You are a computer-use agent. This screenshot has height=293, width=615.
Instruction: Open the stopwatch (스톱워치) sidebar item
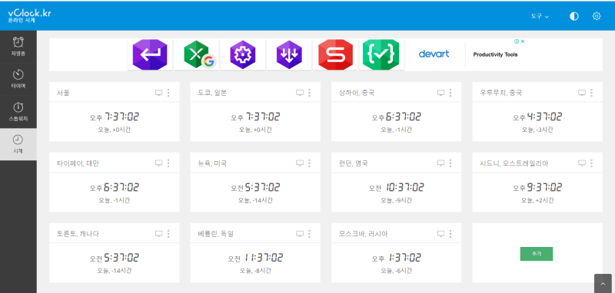click(18, 111)
